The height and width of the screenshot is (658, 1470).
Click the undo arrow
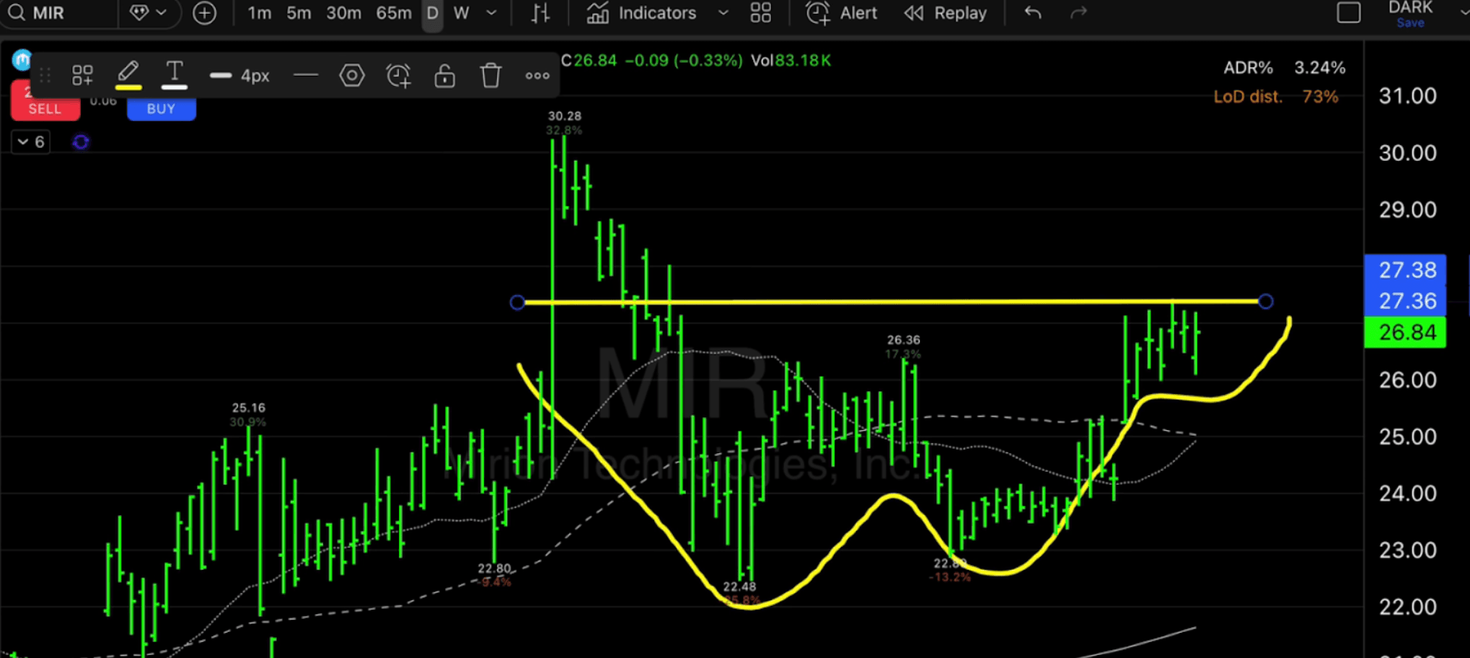[x=1033, y=13]
